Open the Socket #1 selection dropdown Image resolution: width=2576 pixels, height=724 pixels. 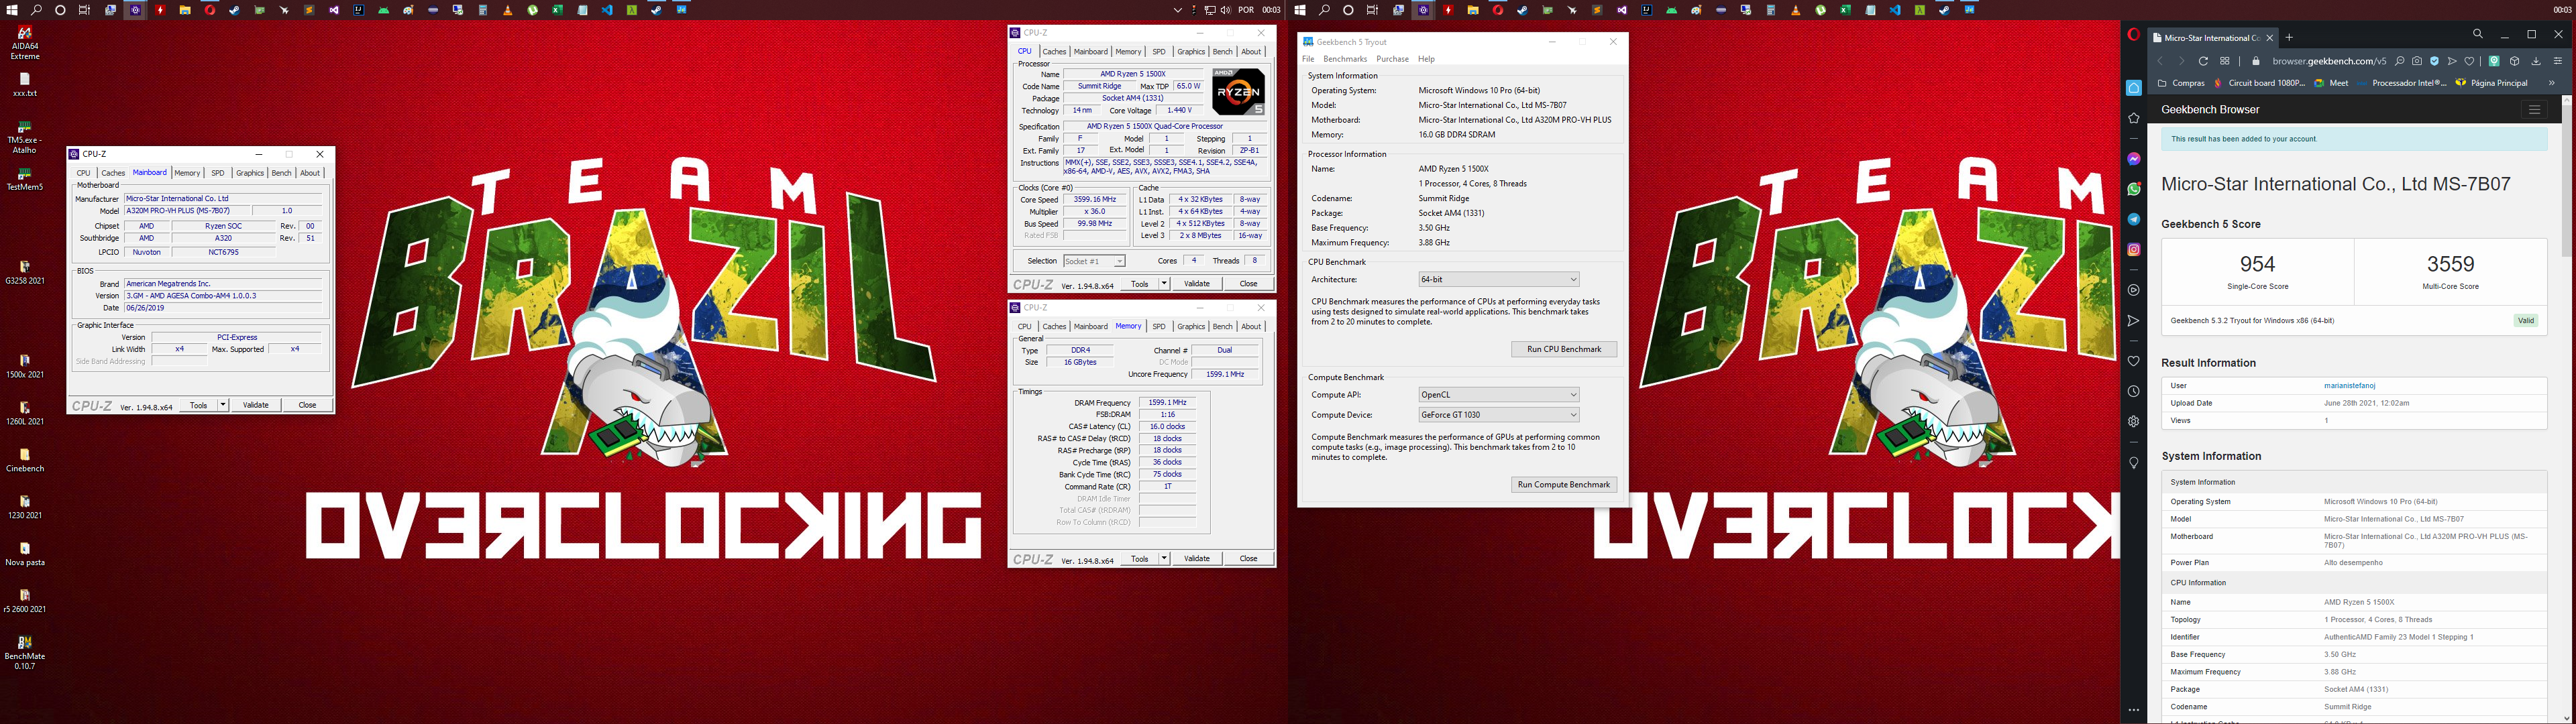[1094, 261]
